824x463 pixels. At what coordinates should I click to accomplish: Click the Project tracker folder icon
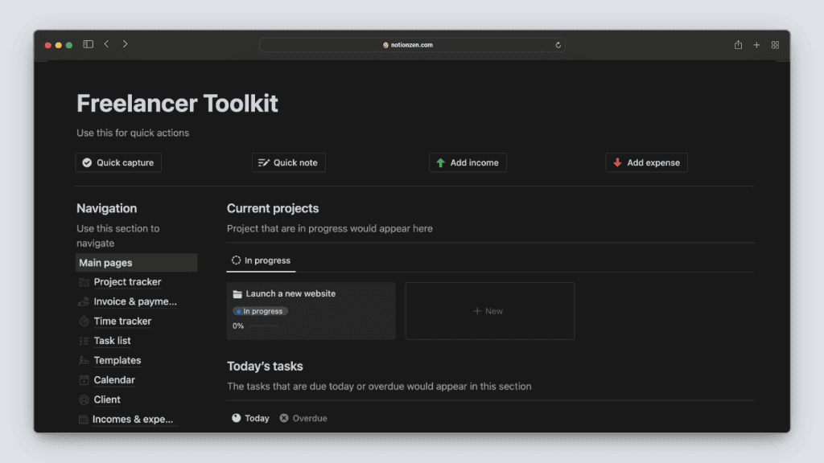(x=84, y=282)
